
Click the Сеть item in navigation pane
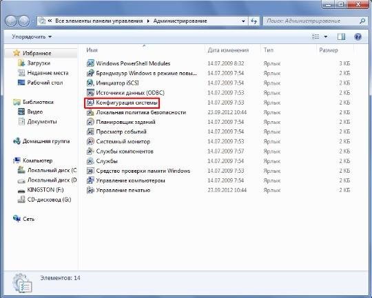tap(29, 219)
